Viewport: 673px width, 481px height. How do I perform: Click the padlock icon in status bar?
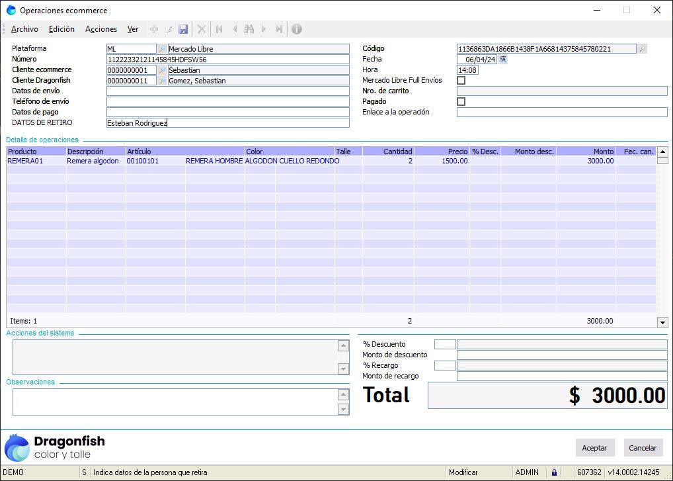554,472
